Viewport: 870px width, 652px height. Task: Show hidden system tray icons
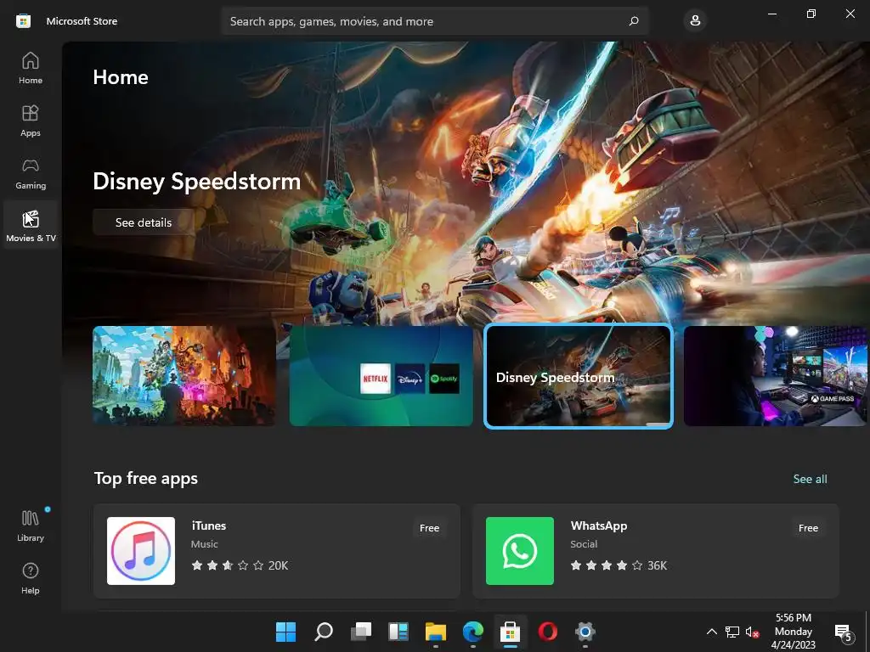point(711,632)
